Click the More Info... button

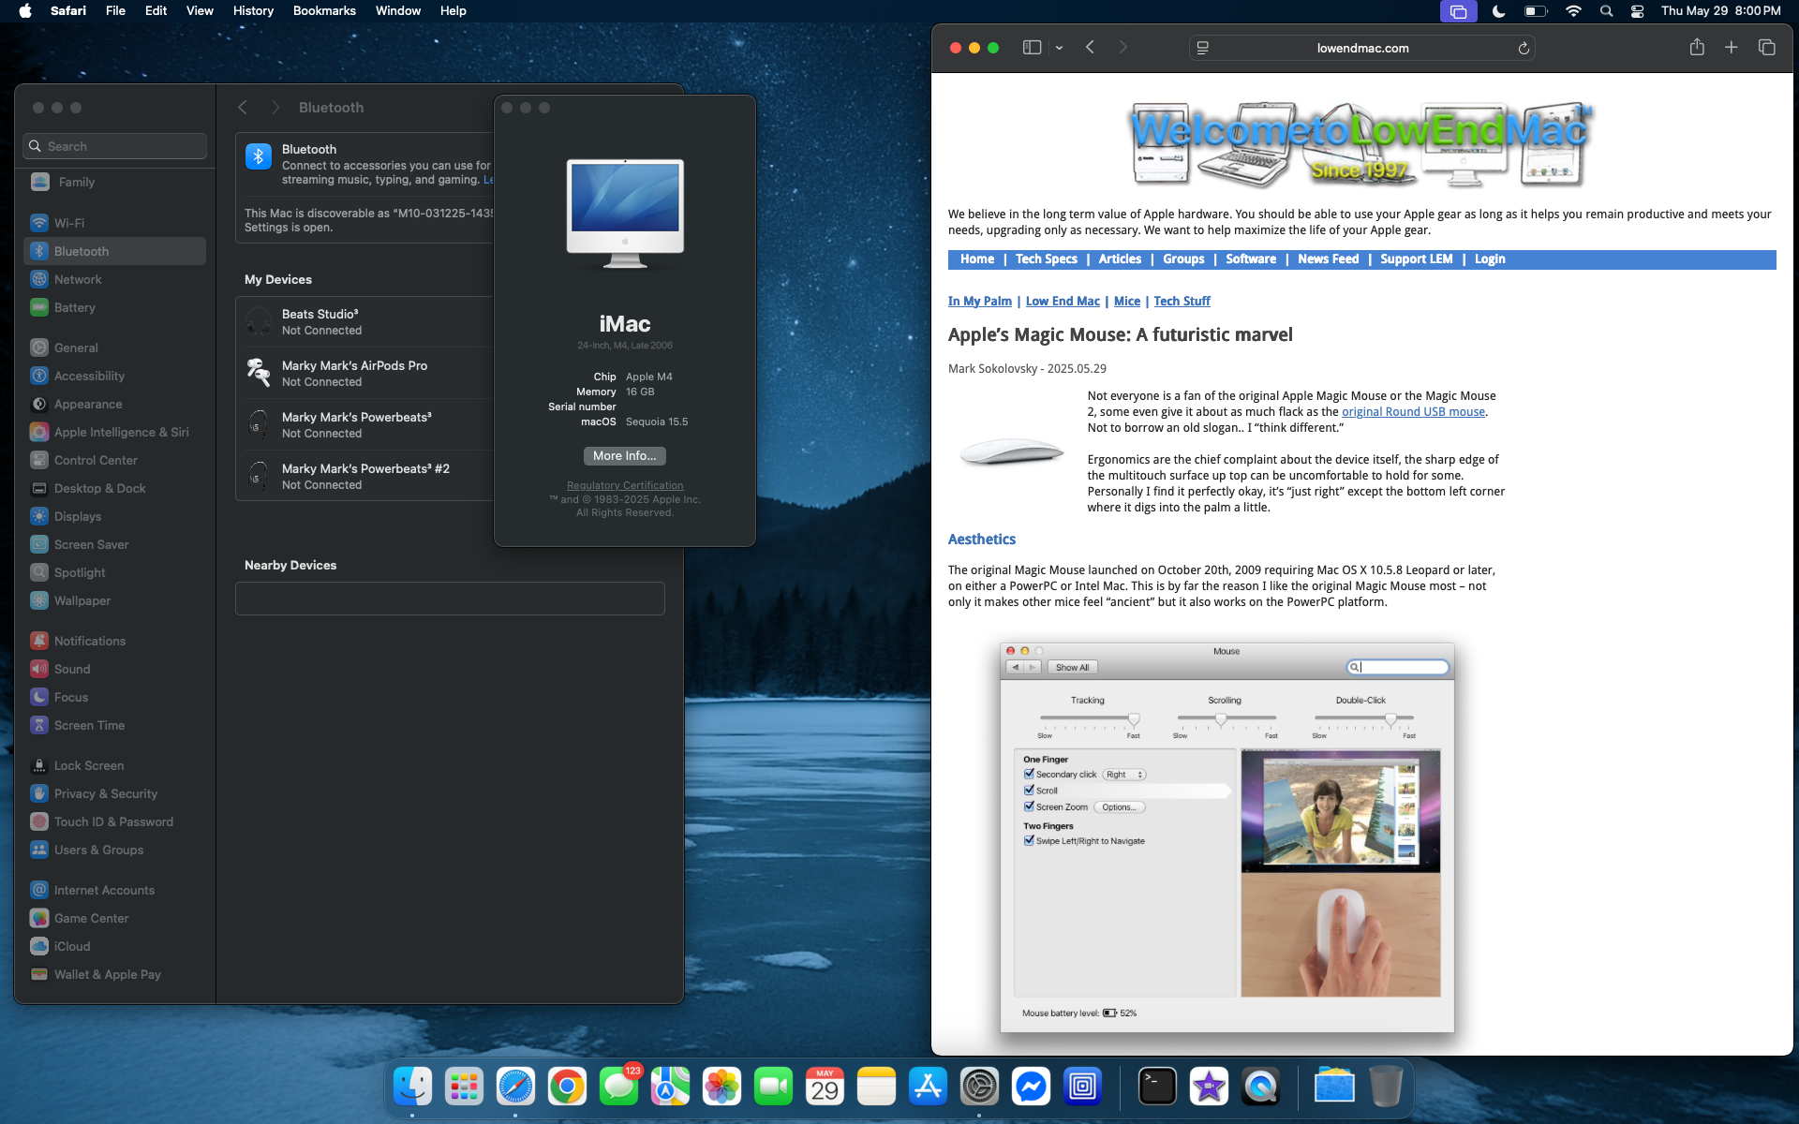click(x=624, y=456)
